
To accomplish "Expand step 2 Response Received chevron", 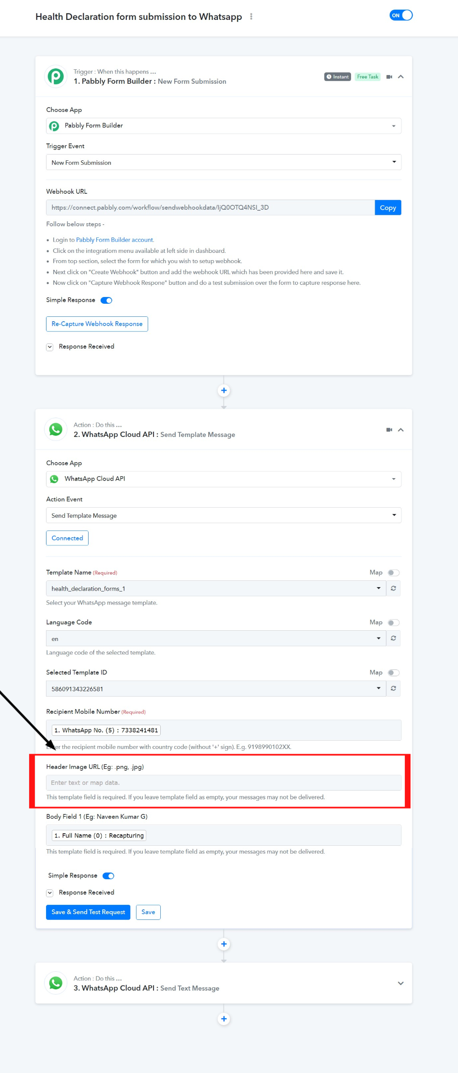I will coord(49,893).
